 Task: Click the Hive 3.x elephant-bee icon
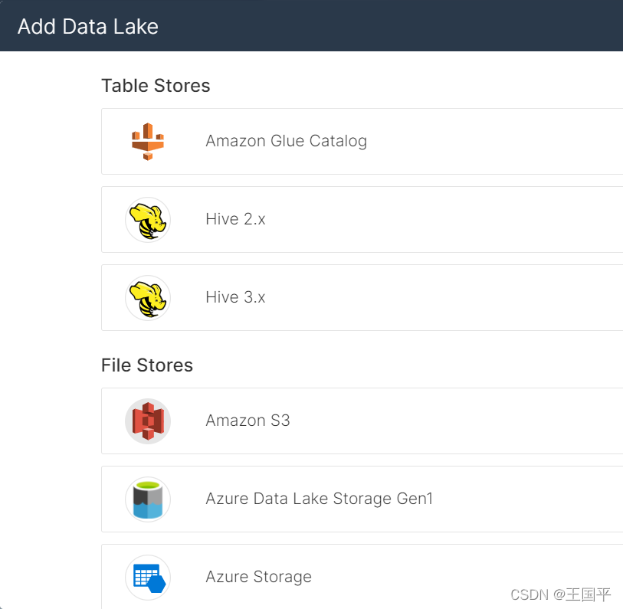(148, 297)
